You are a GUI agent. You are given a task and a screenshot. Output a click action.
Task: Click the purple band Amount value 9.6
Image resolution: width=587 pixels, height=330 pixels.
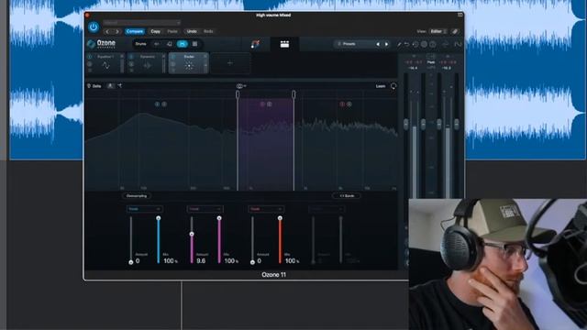[201, 260]
